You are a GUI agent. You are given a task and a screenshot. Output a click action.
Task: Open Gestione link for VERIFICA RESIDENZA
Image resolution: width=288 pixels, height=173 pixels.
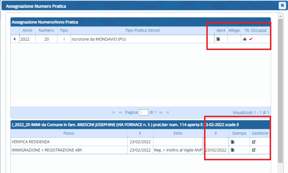253,142
